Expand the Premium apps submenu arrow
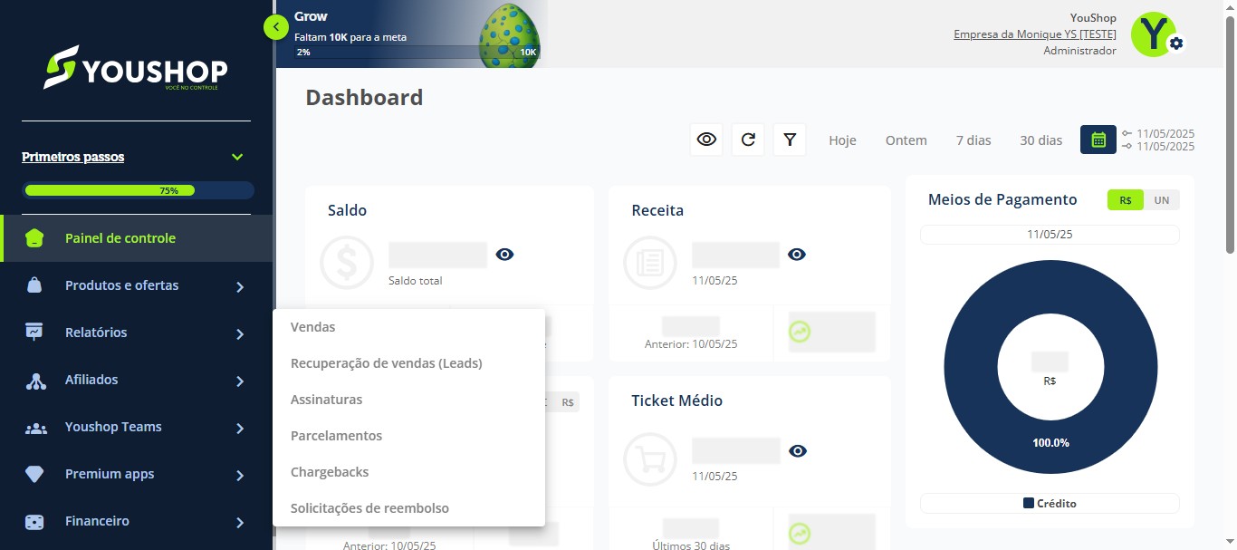1237x550 pixels. click(240, 475)
